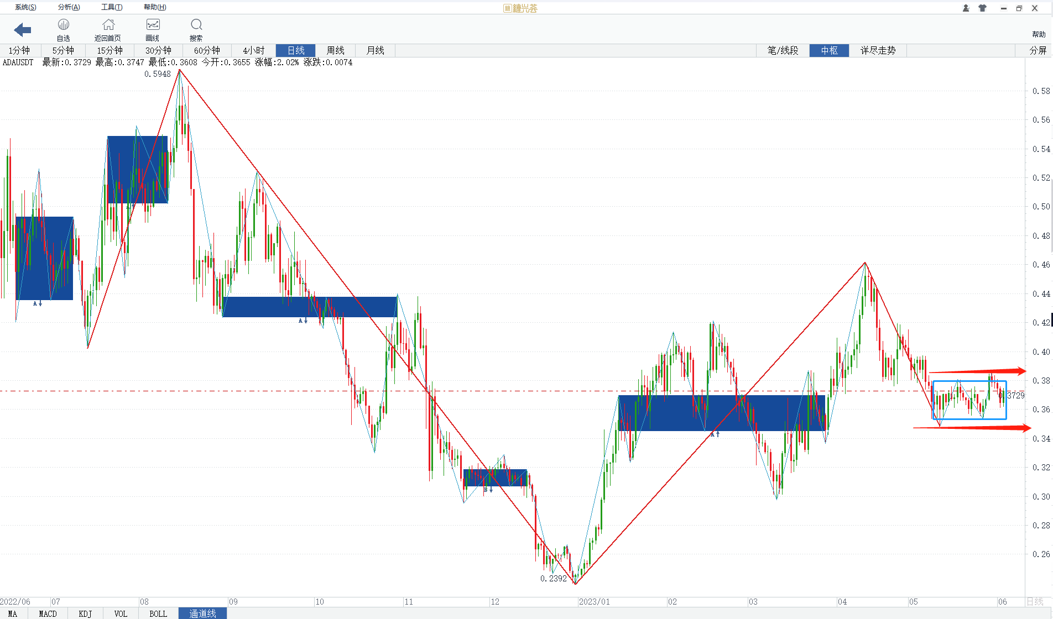
Task: Click the 日线 label in bottom-right corner
Action: tap(1035, 602)
